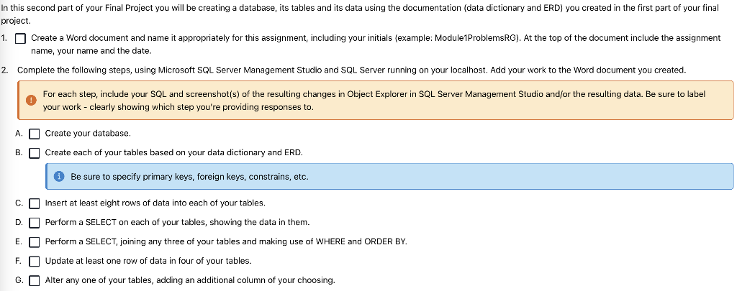This screenshot has width=737, height=291.
Task: Tick checkbox for SELECT on each table
Action: (x=35, y=223)
